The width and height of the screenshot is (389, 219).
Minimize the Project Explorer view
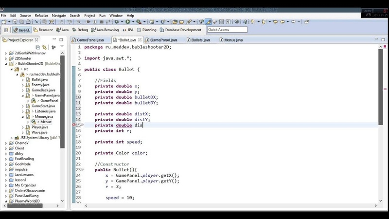(x=54, y=39)
